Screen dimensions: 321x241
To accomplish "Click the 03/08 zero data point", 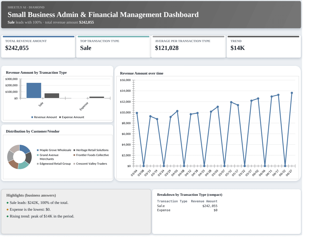I will (x=144, y=166).
